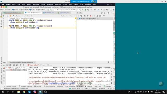Open the kudos-dev schema selector dropdown
Image resolution: width=167 pixels, height=94 pixels.
(68, 16)
